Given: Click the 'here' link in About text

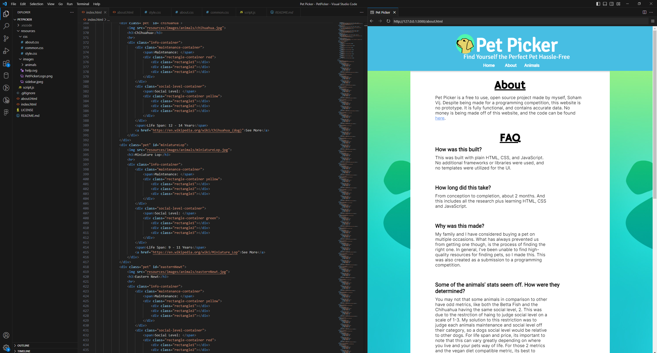Looking at the screenshot, I should point(440,118).
